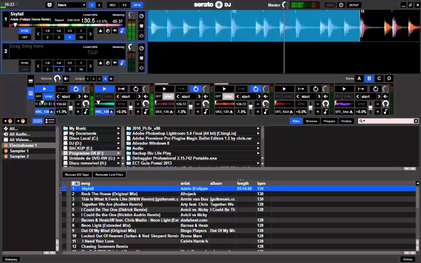Screen dimensions: 421x263
Task: Switch sampler to advanced list view icon
Action: 31,94
